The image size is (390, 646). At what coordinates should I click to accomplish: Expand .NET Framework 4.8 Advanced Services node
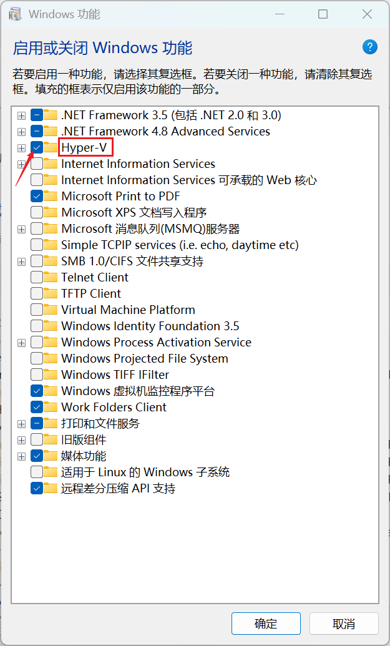coord(21,132)
